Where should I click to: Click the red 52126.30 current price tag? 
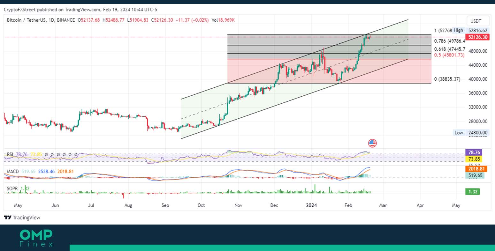point(478,37)
